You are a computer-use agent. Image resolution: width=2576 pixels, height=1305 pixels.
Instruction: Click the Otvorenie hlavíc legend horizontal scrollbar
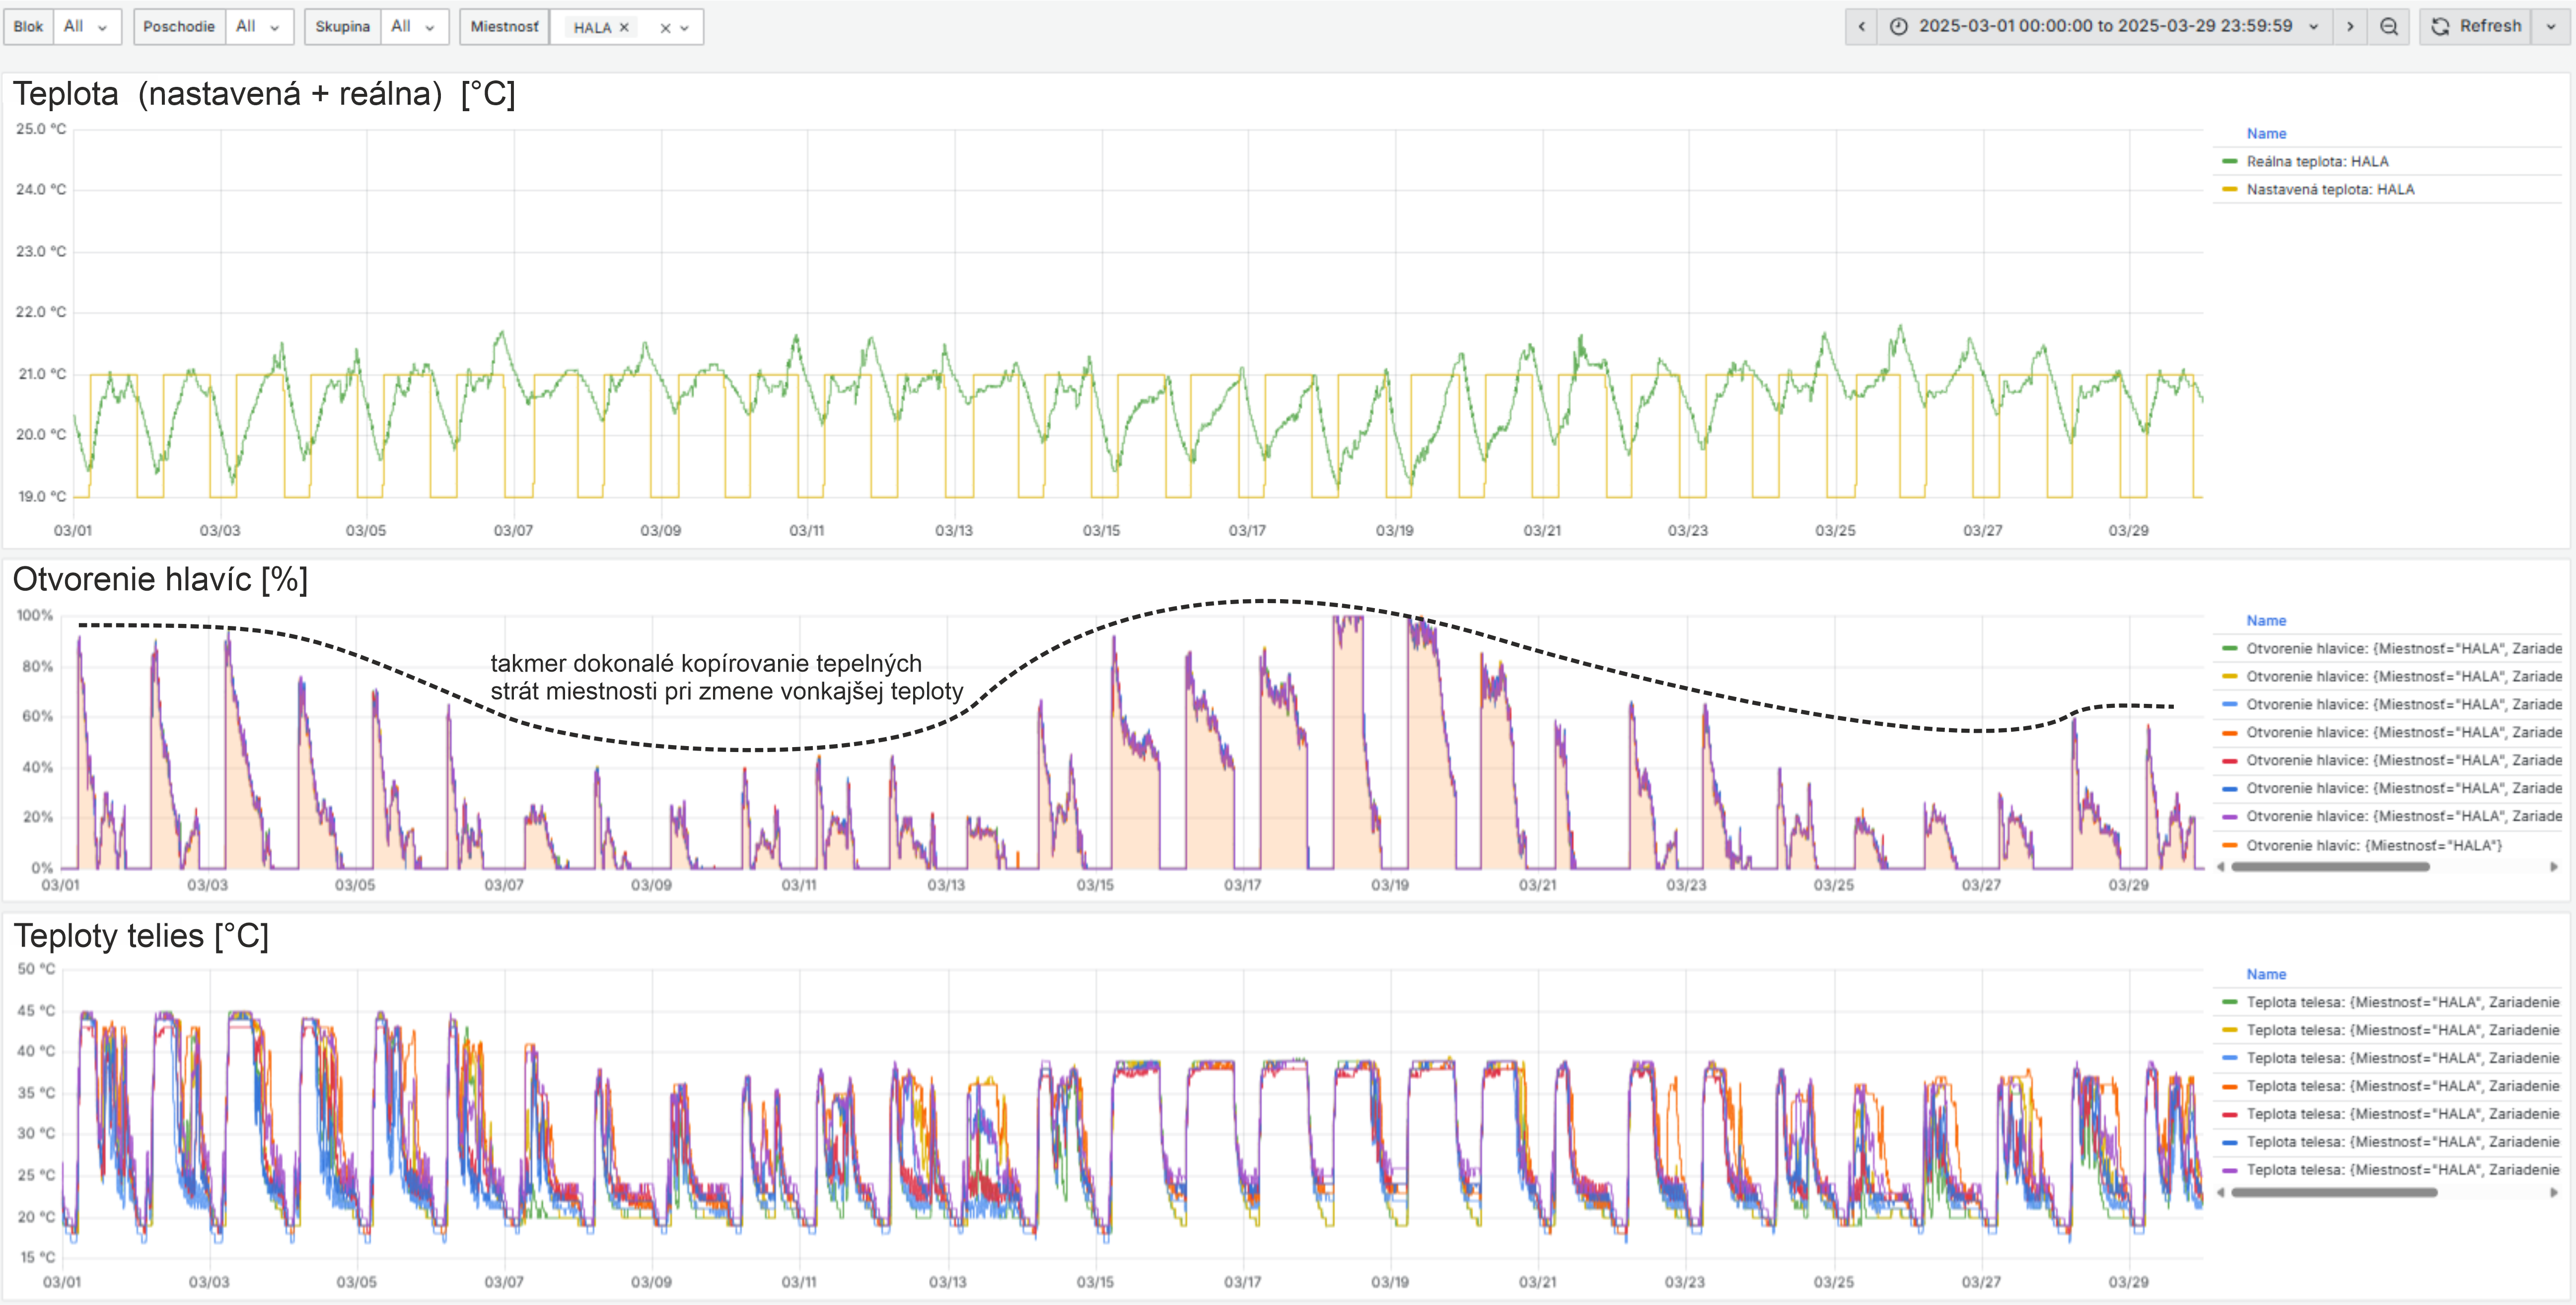tap(2330, 867)
